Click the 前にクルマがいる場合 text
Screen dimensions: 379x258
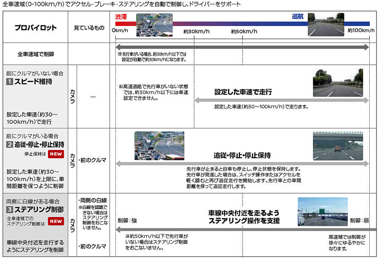32,136
